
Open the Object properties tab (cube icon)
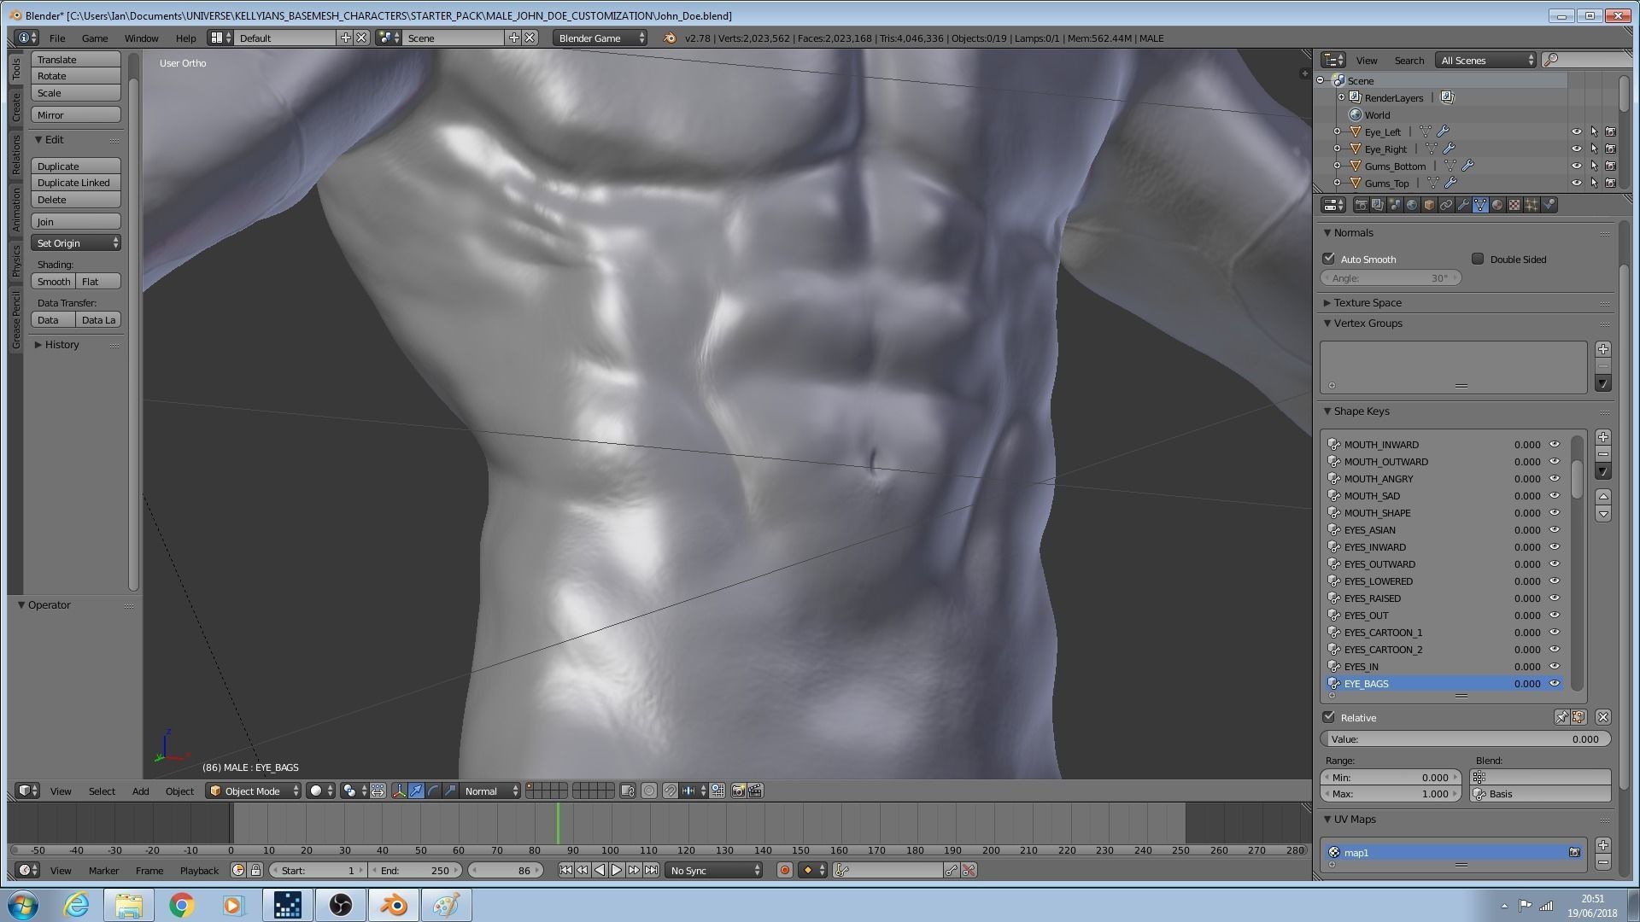point(1429,205)
